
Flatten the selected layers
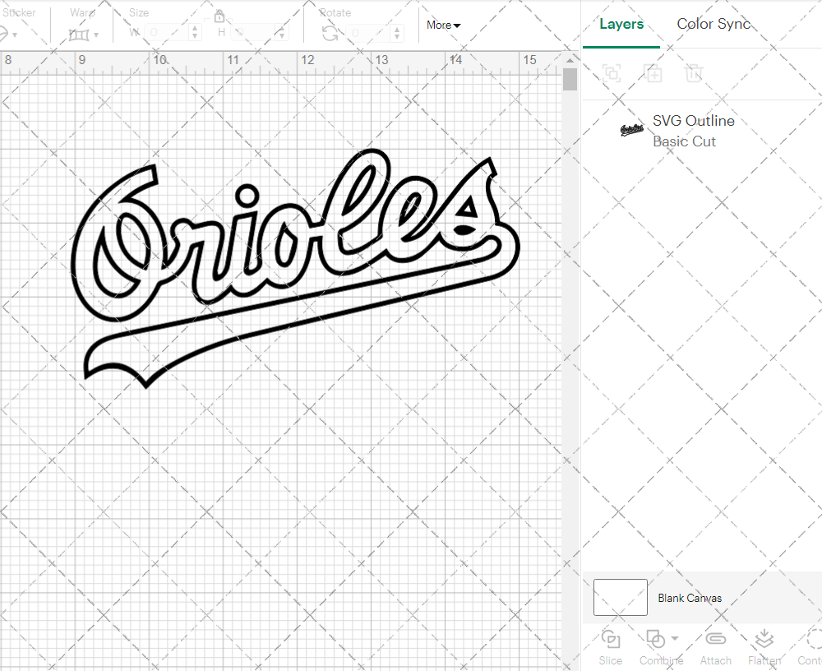tap(764, 646)
